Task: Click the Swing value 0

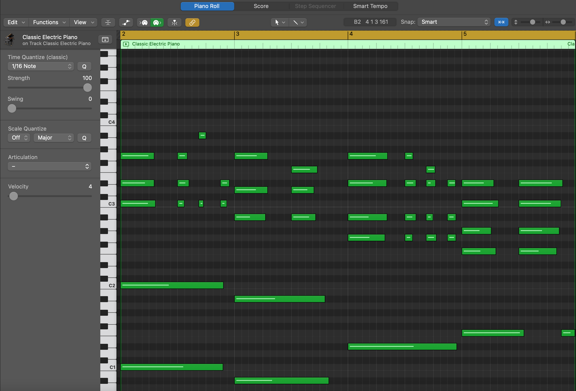Action: [90, 99]
